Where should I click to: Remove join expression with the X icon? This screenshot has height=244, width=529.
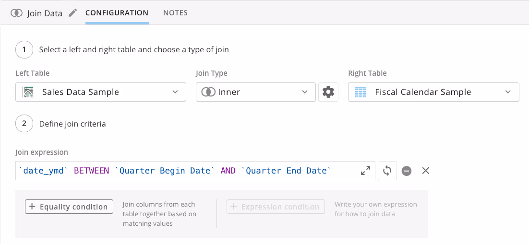(426, 171)
